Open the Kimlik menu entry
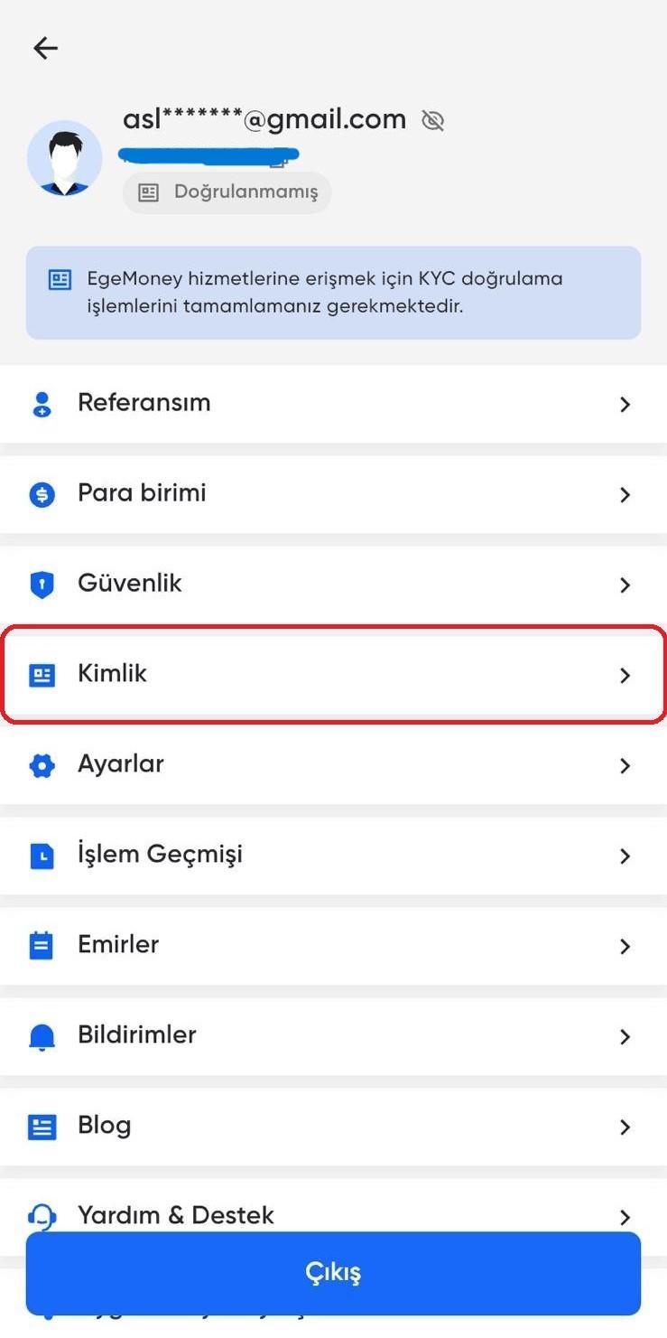The height and width of the screenshot is (1338, 667). 333,675
